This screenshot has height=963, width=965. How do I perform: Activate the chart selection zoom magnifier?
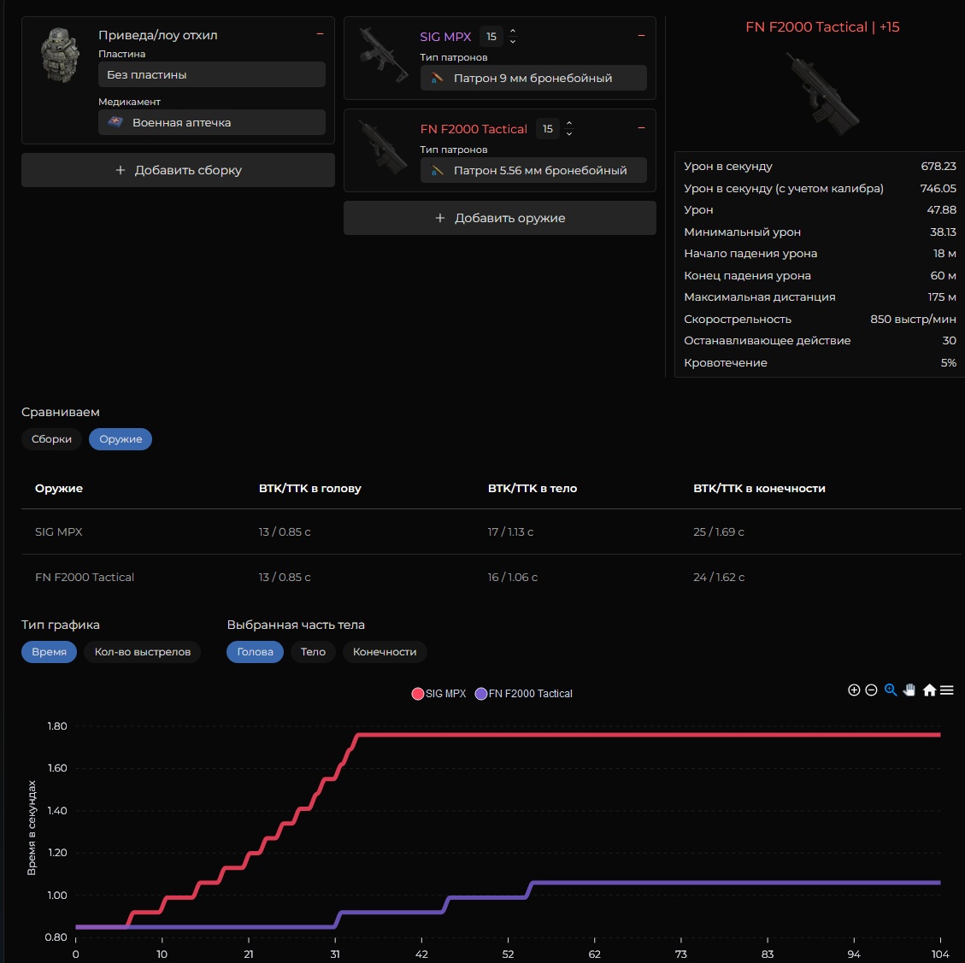(x=891, y=690)
